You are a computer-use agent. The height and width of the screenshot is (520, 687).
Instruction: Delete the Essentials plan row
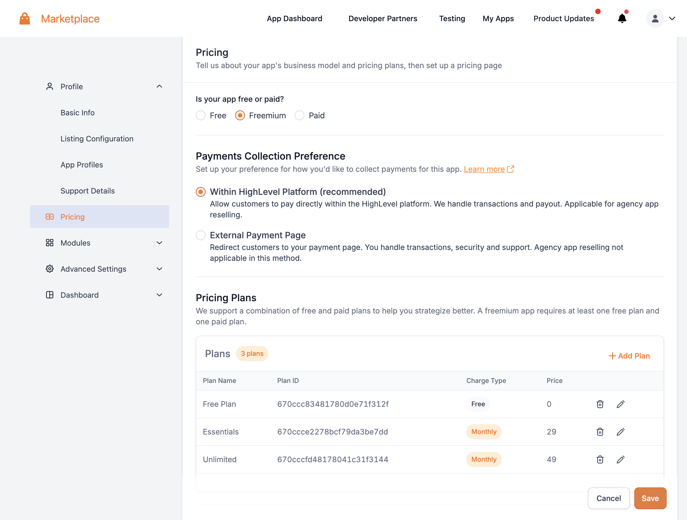point(600,432)
